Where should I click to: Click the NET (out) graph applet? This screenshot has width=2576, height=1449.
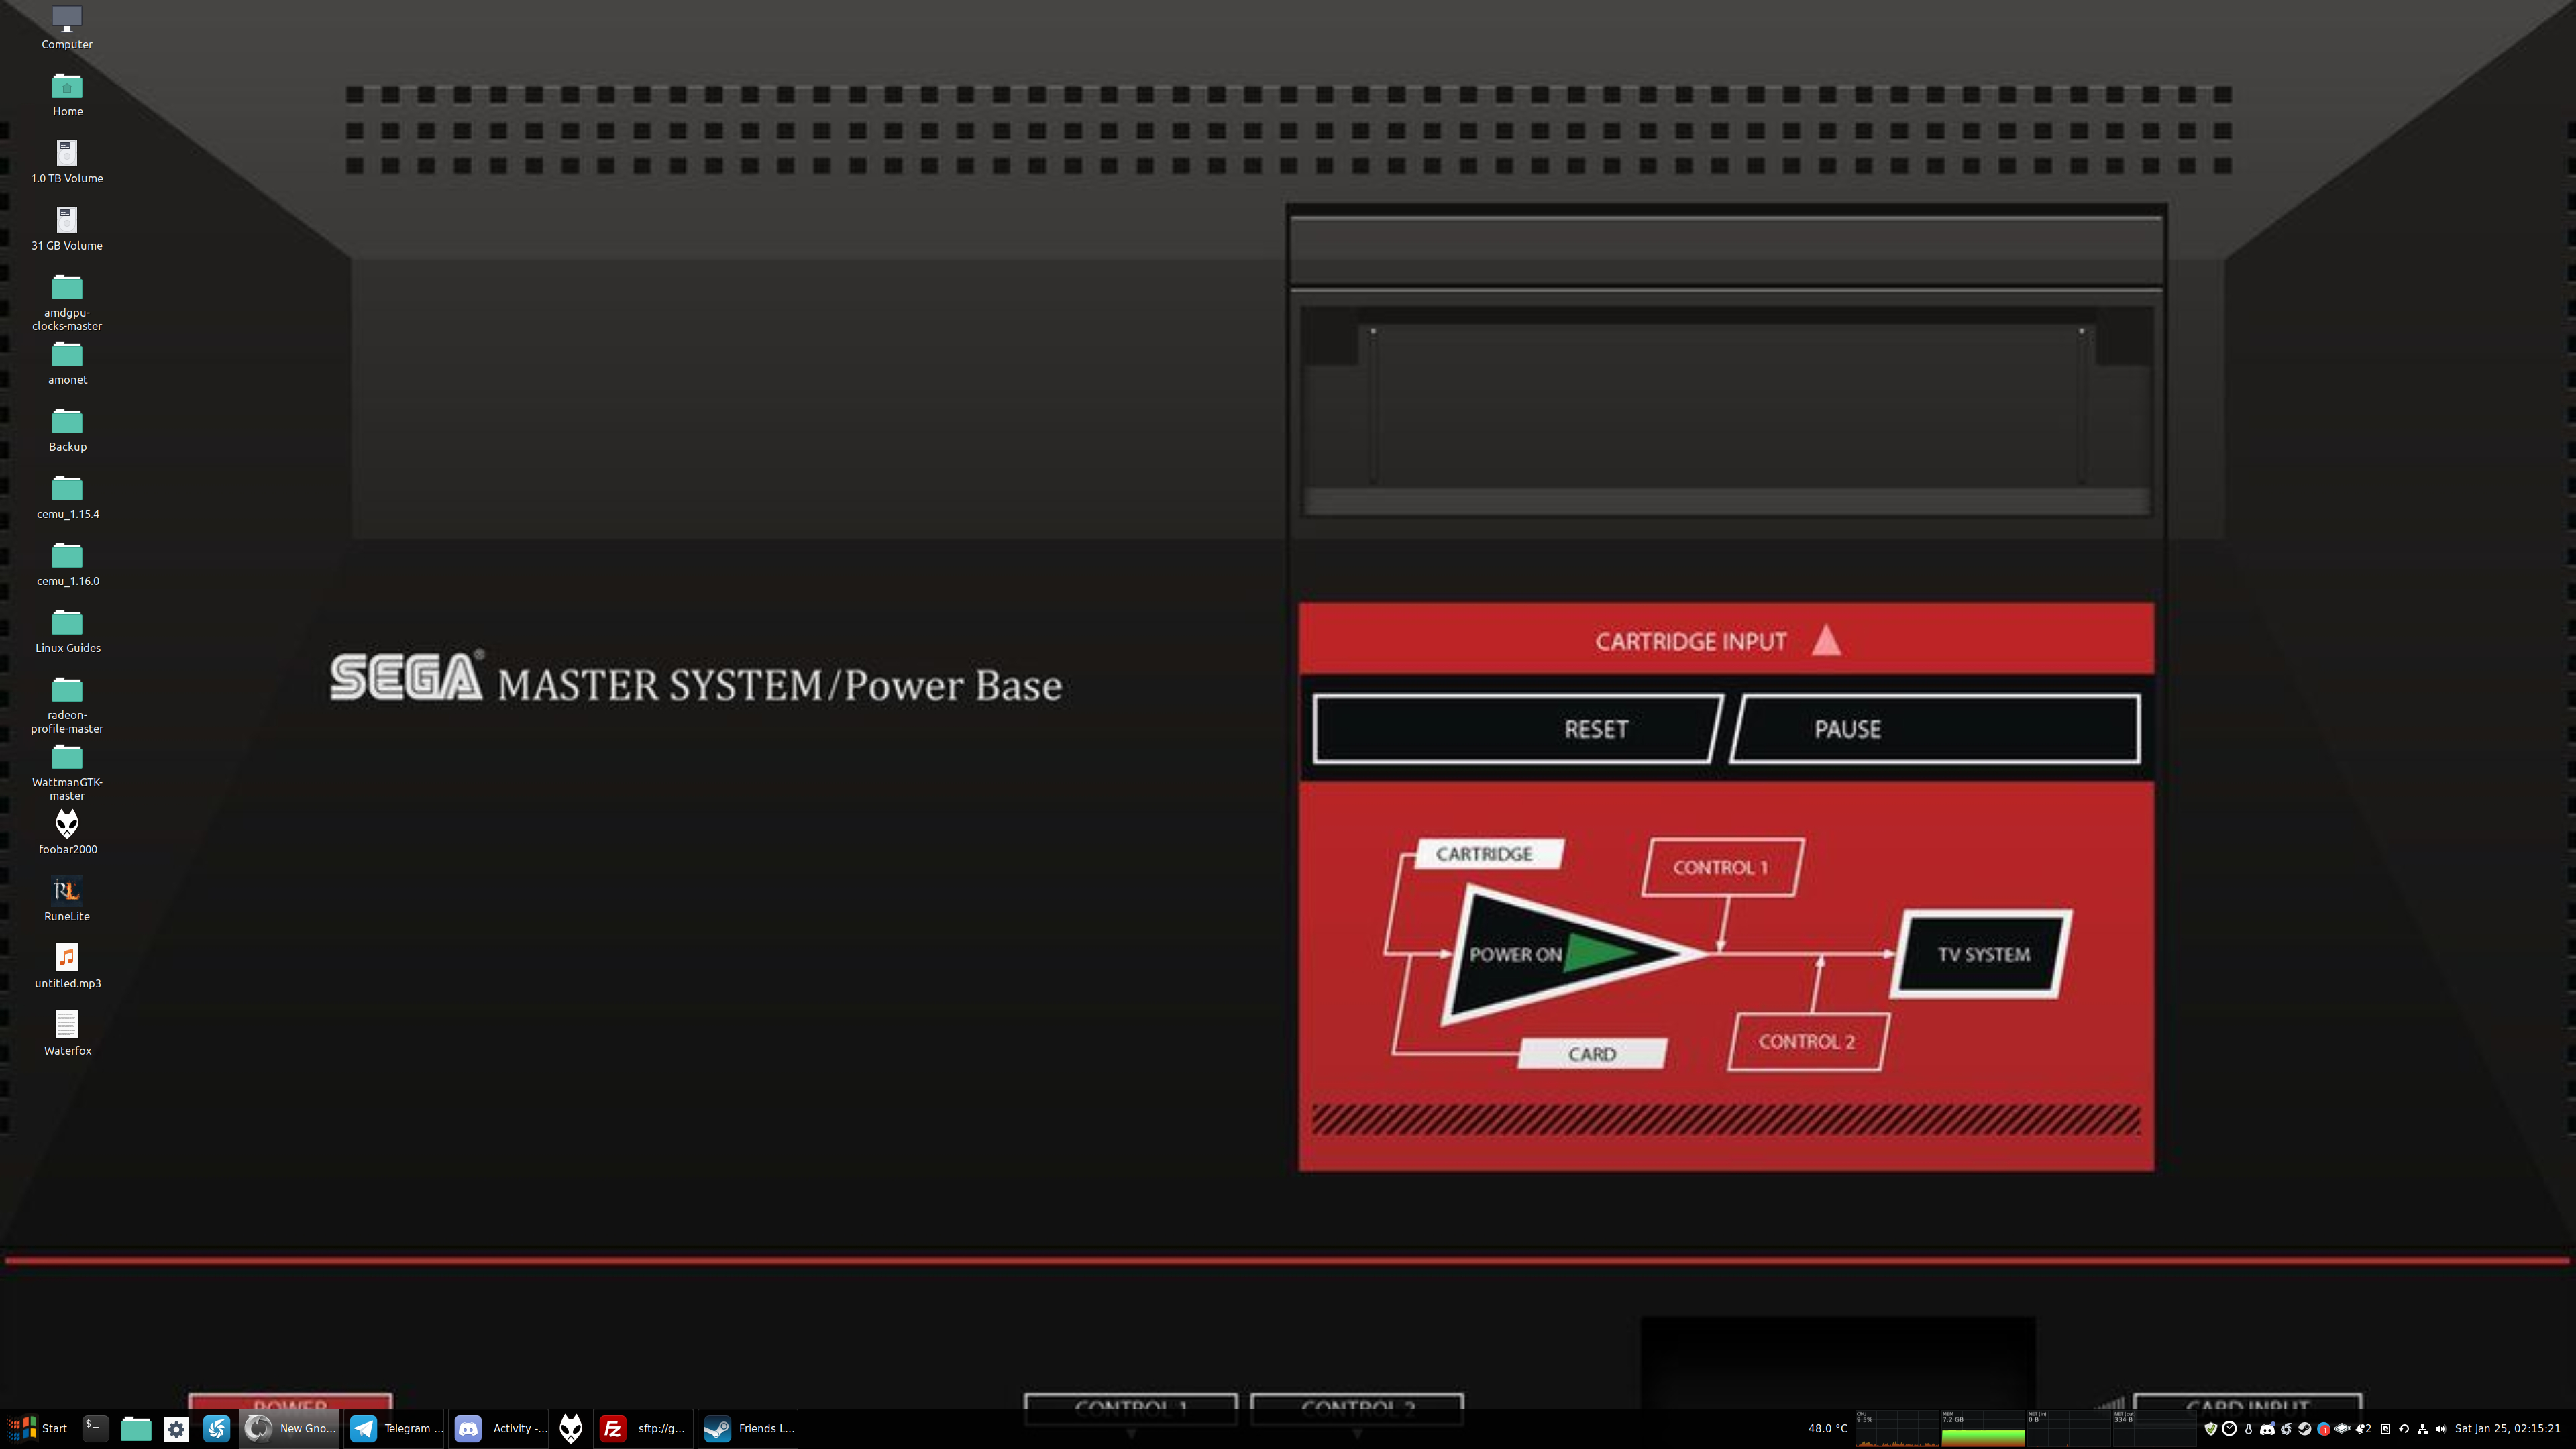point(2154,1428)
